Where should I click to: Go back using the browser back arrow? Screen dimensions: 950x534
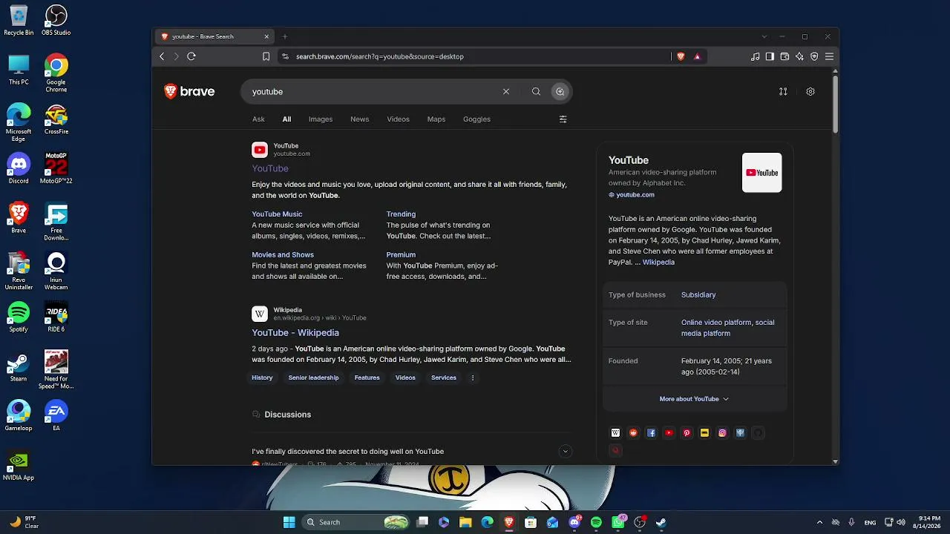(x=162, y=56)
